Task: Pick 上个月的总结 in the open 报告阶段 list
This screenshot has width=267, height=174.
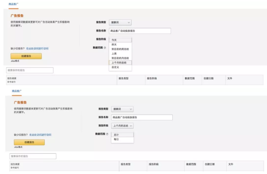Action: 120,63
